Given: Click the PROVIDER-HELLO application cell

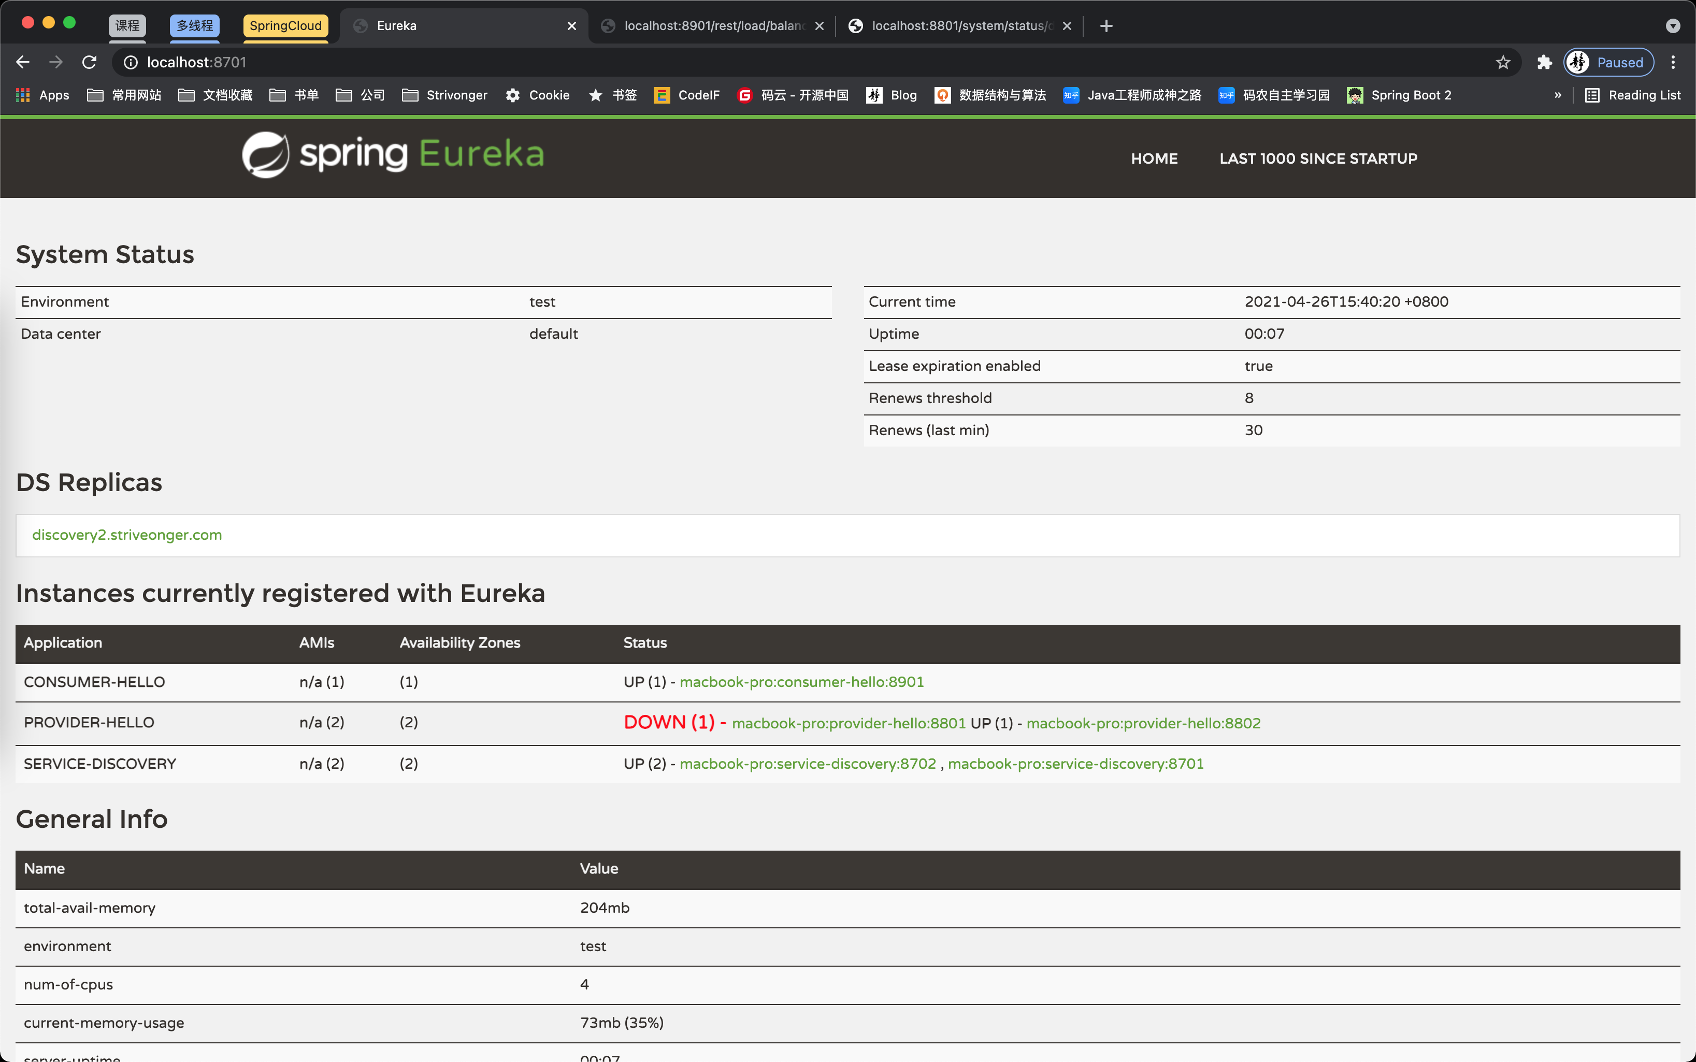Looking at the screenshot, I should pyautogui.click(x=89, y=722).
